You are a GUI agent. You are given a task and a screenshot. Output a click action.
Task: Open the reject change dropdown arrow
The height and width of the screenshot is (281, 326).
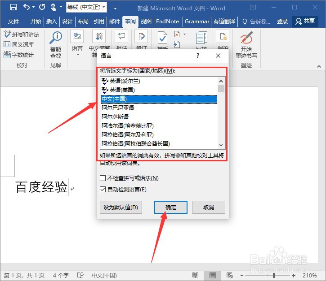point(185,34)
